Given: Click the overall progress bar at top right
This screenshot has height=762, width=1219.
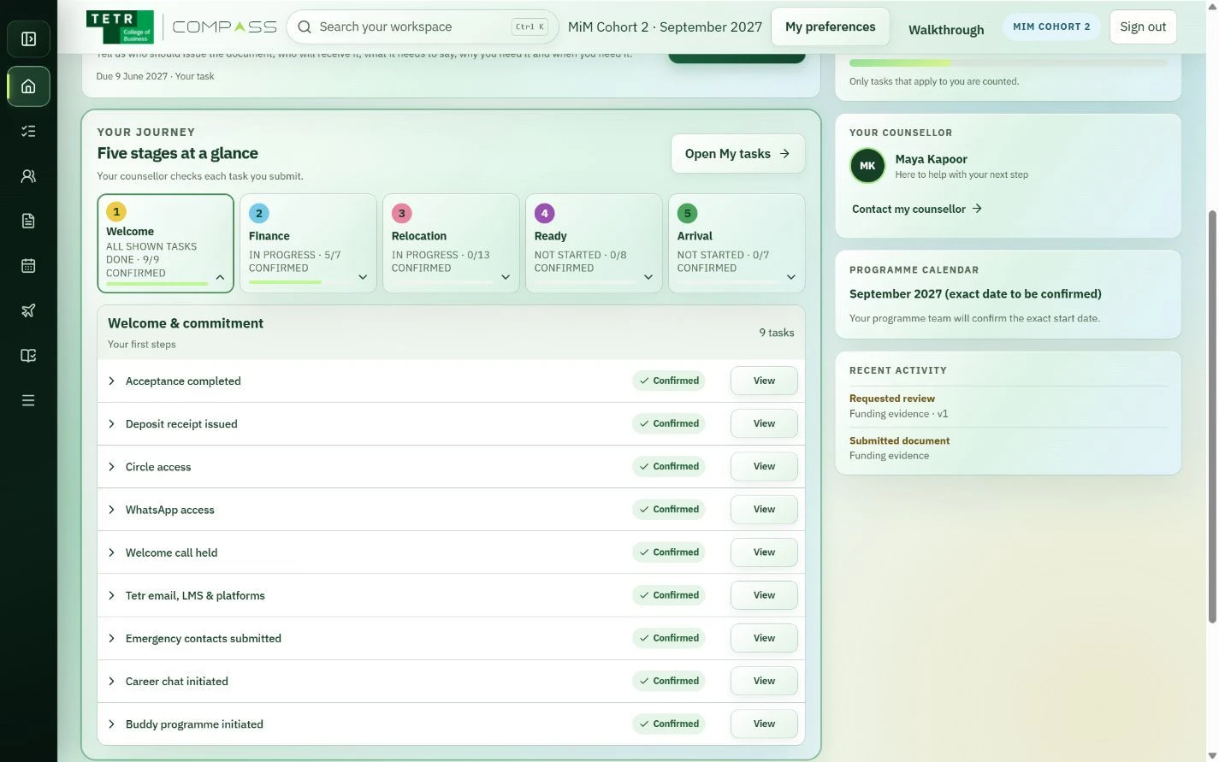Looking at the screenshot, I should (1008, 62).
